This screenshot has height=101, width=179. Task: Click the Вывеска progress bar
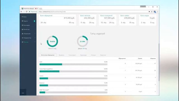pos(73,85)
